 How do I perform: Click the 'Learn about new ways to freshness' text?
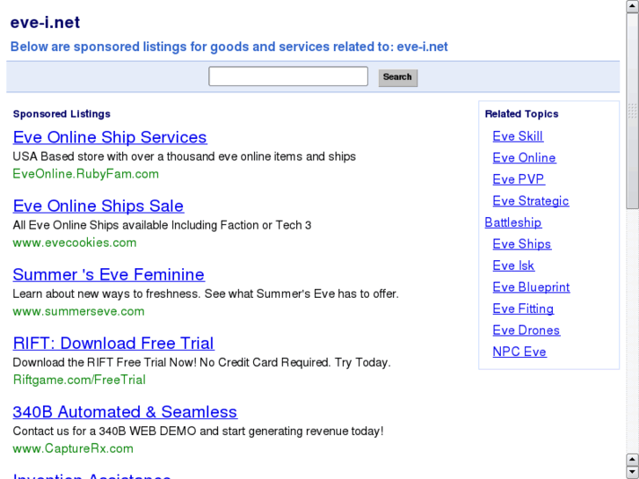(x=206, y=294)
